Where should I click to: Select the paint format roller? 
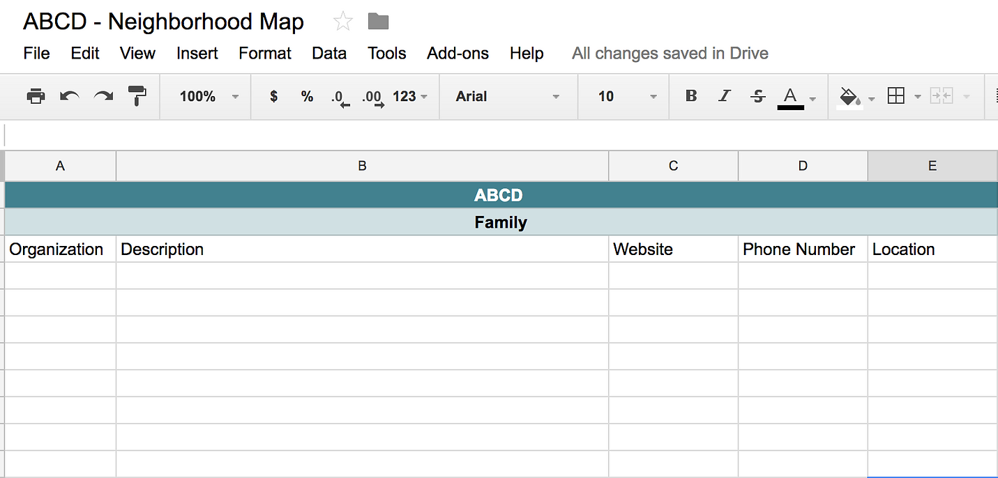pos(138,96)
